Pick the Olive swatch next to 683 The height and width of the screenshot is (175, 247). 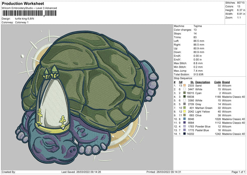coord(184,115)
